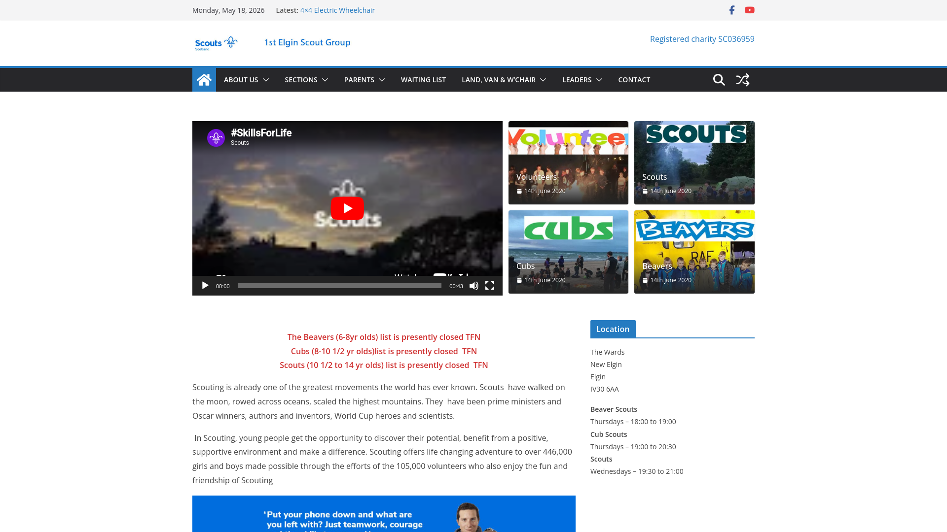This screenshot has height=532, width=947.
Task: Click the Beavers 14th June 2020 date
Action: (670, 280)
